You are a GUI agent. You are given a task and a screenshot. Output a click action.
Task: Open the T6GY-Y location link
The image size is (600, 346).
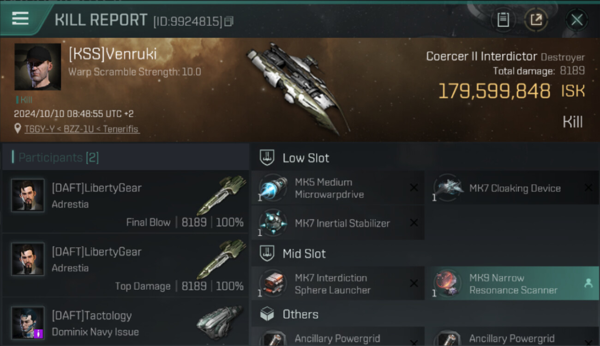82,129
